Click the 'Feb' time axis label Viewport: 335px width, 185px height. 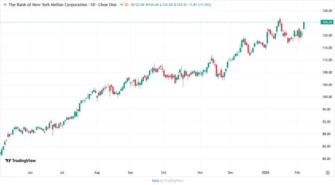[x=297, y=172]
